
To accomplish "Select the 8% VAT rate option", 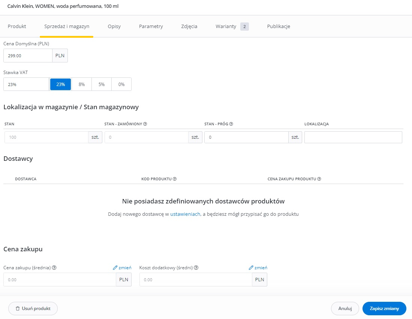I will pos(81,85).
